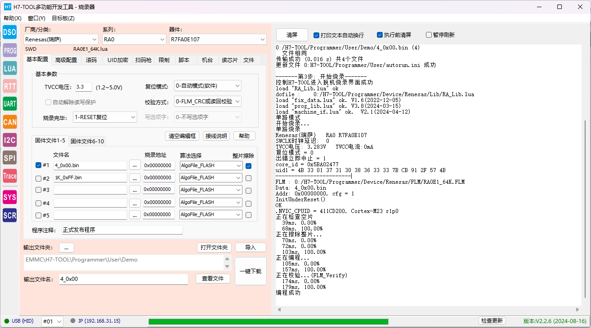Open the #01 device number dropdown

tap(52, 321)
